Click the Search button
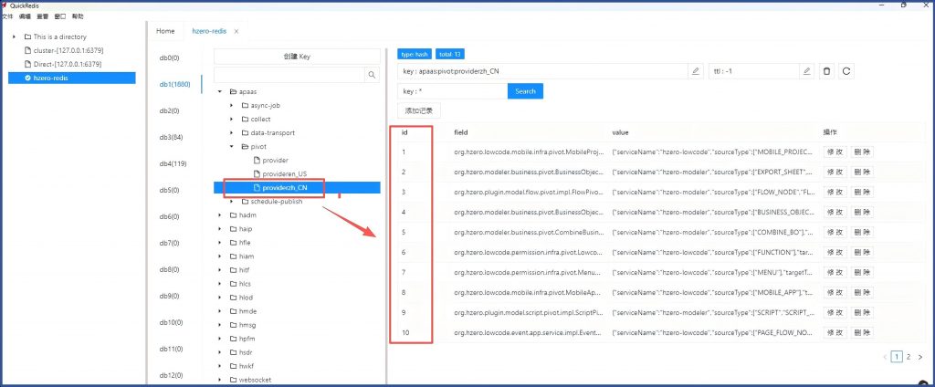Screen dimensions: 935x387 point(525,91)
